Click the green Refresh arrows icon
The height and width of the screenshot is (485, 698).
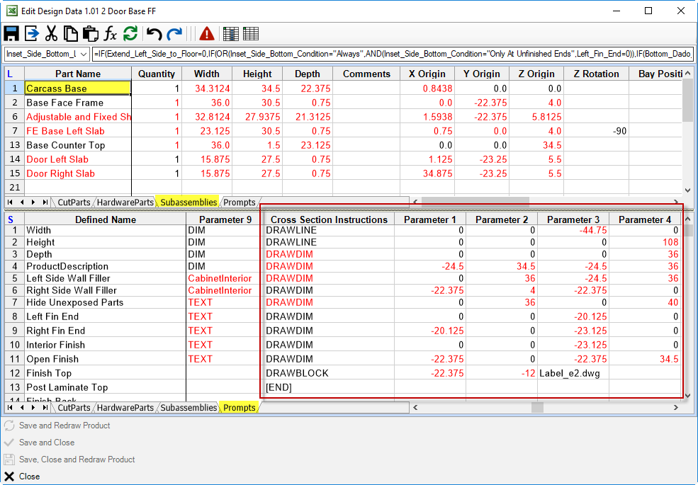(130, 34)
